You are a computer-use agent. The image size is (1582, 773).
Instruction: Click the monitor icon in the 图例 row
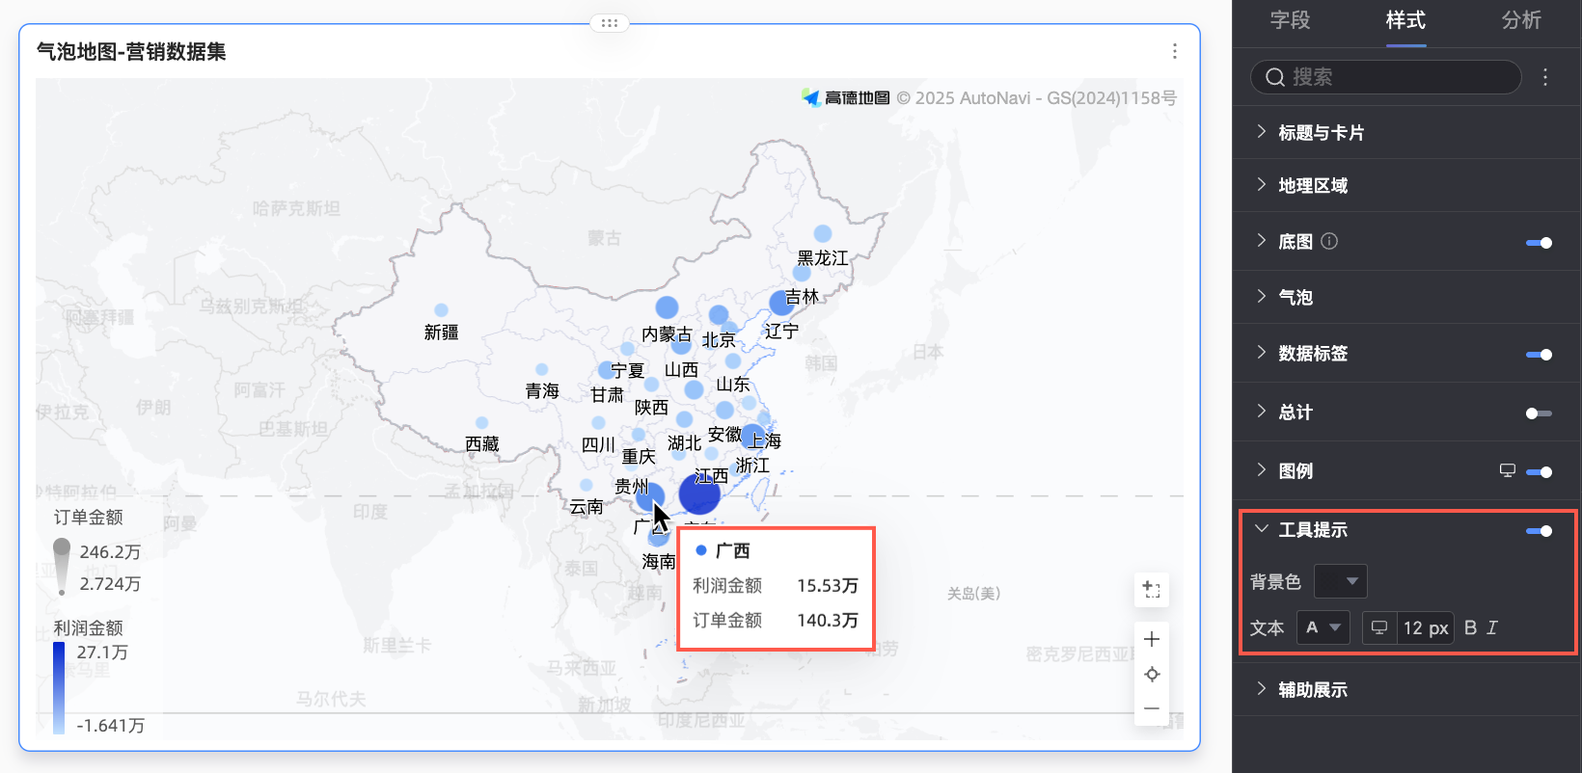pyautogui.click(x=1508, y=470)
